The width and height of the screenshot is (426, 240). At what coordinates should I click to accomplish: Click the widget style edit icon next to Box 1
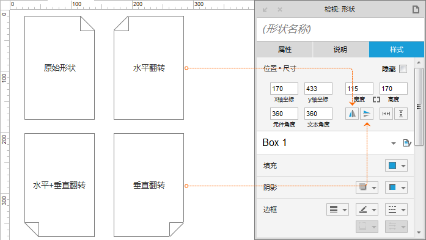click(407, 143)
